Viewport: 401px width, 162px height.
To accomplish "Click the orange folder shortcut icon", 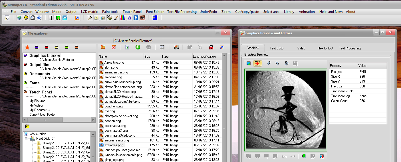I will (76, 47).
